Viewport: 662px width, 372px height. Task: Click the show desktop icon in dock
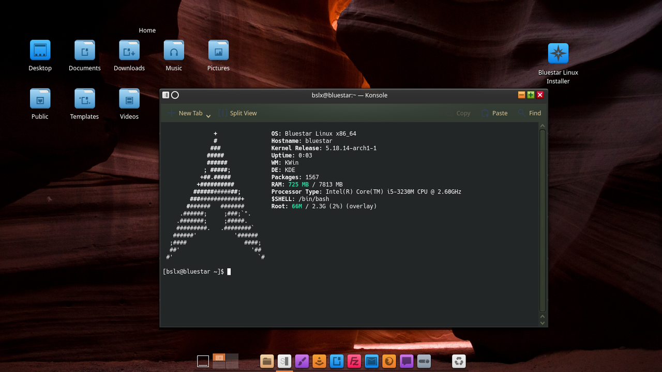(x=203, y=361)
